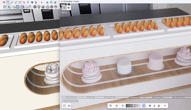The image size is (191, 110).
Task: Select the Eraser tool
Action: click(x=55, y=2)
